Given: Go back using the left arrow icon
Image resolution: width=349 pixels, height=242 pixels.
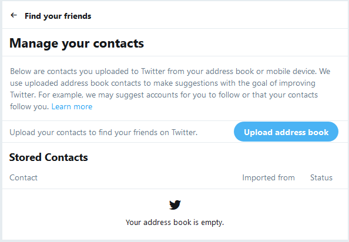Looking at the screenshot, I should (14, 15).
